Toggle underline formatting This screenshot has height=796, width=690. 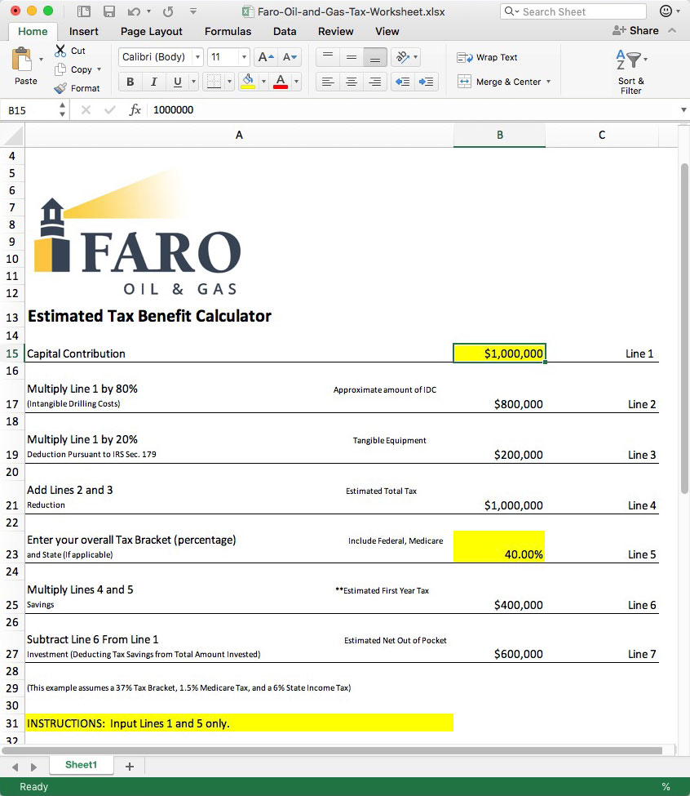point(178,81)
